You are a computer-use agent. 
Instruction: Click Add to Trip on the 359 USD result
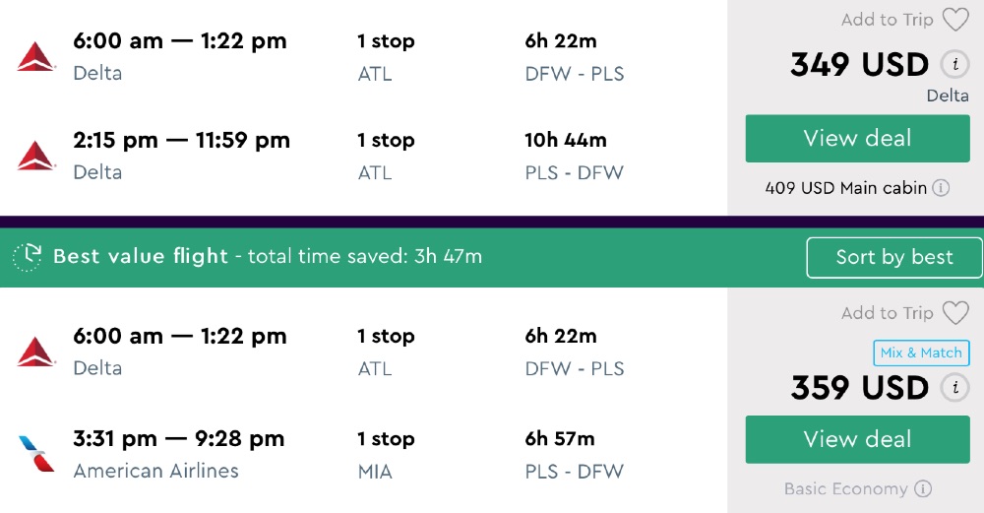coord(887,313)
